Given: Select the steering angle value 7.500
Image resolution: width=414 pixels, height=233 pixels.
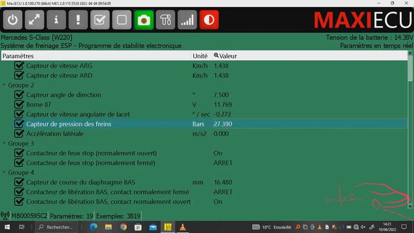Looking at the screenshot, I should [221, 95].
